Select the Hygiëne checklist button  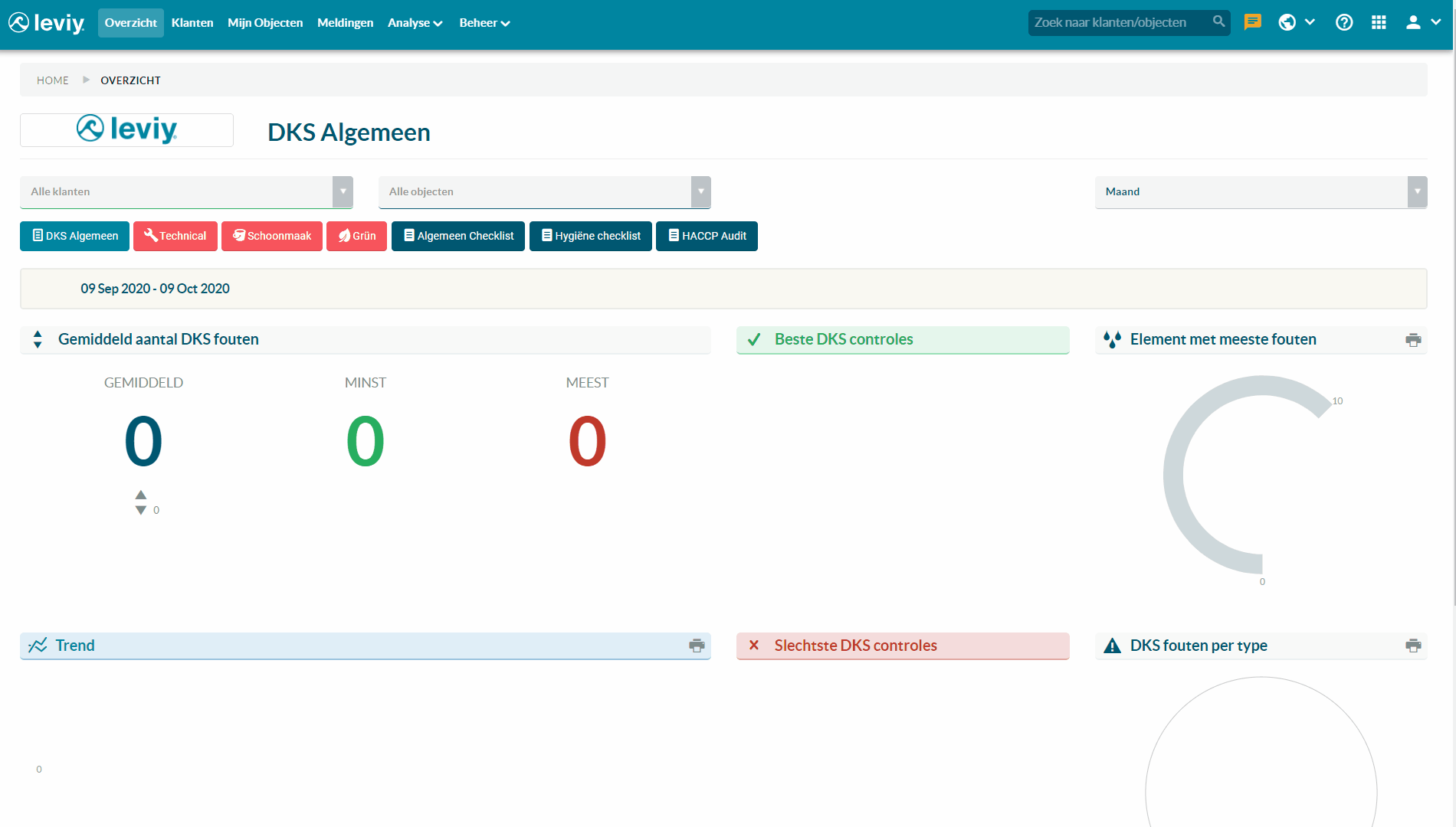click(x=591, y=236)
